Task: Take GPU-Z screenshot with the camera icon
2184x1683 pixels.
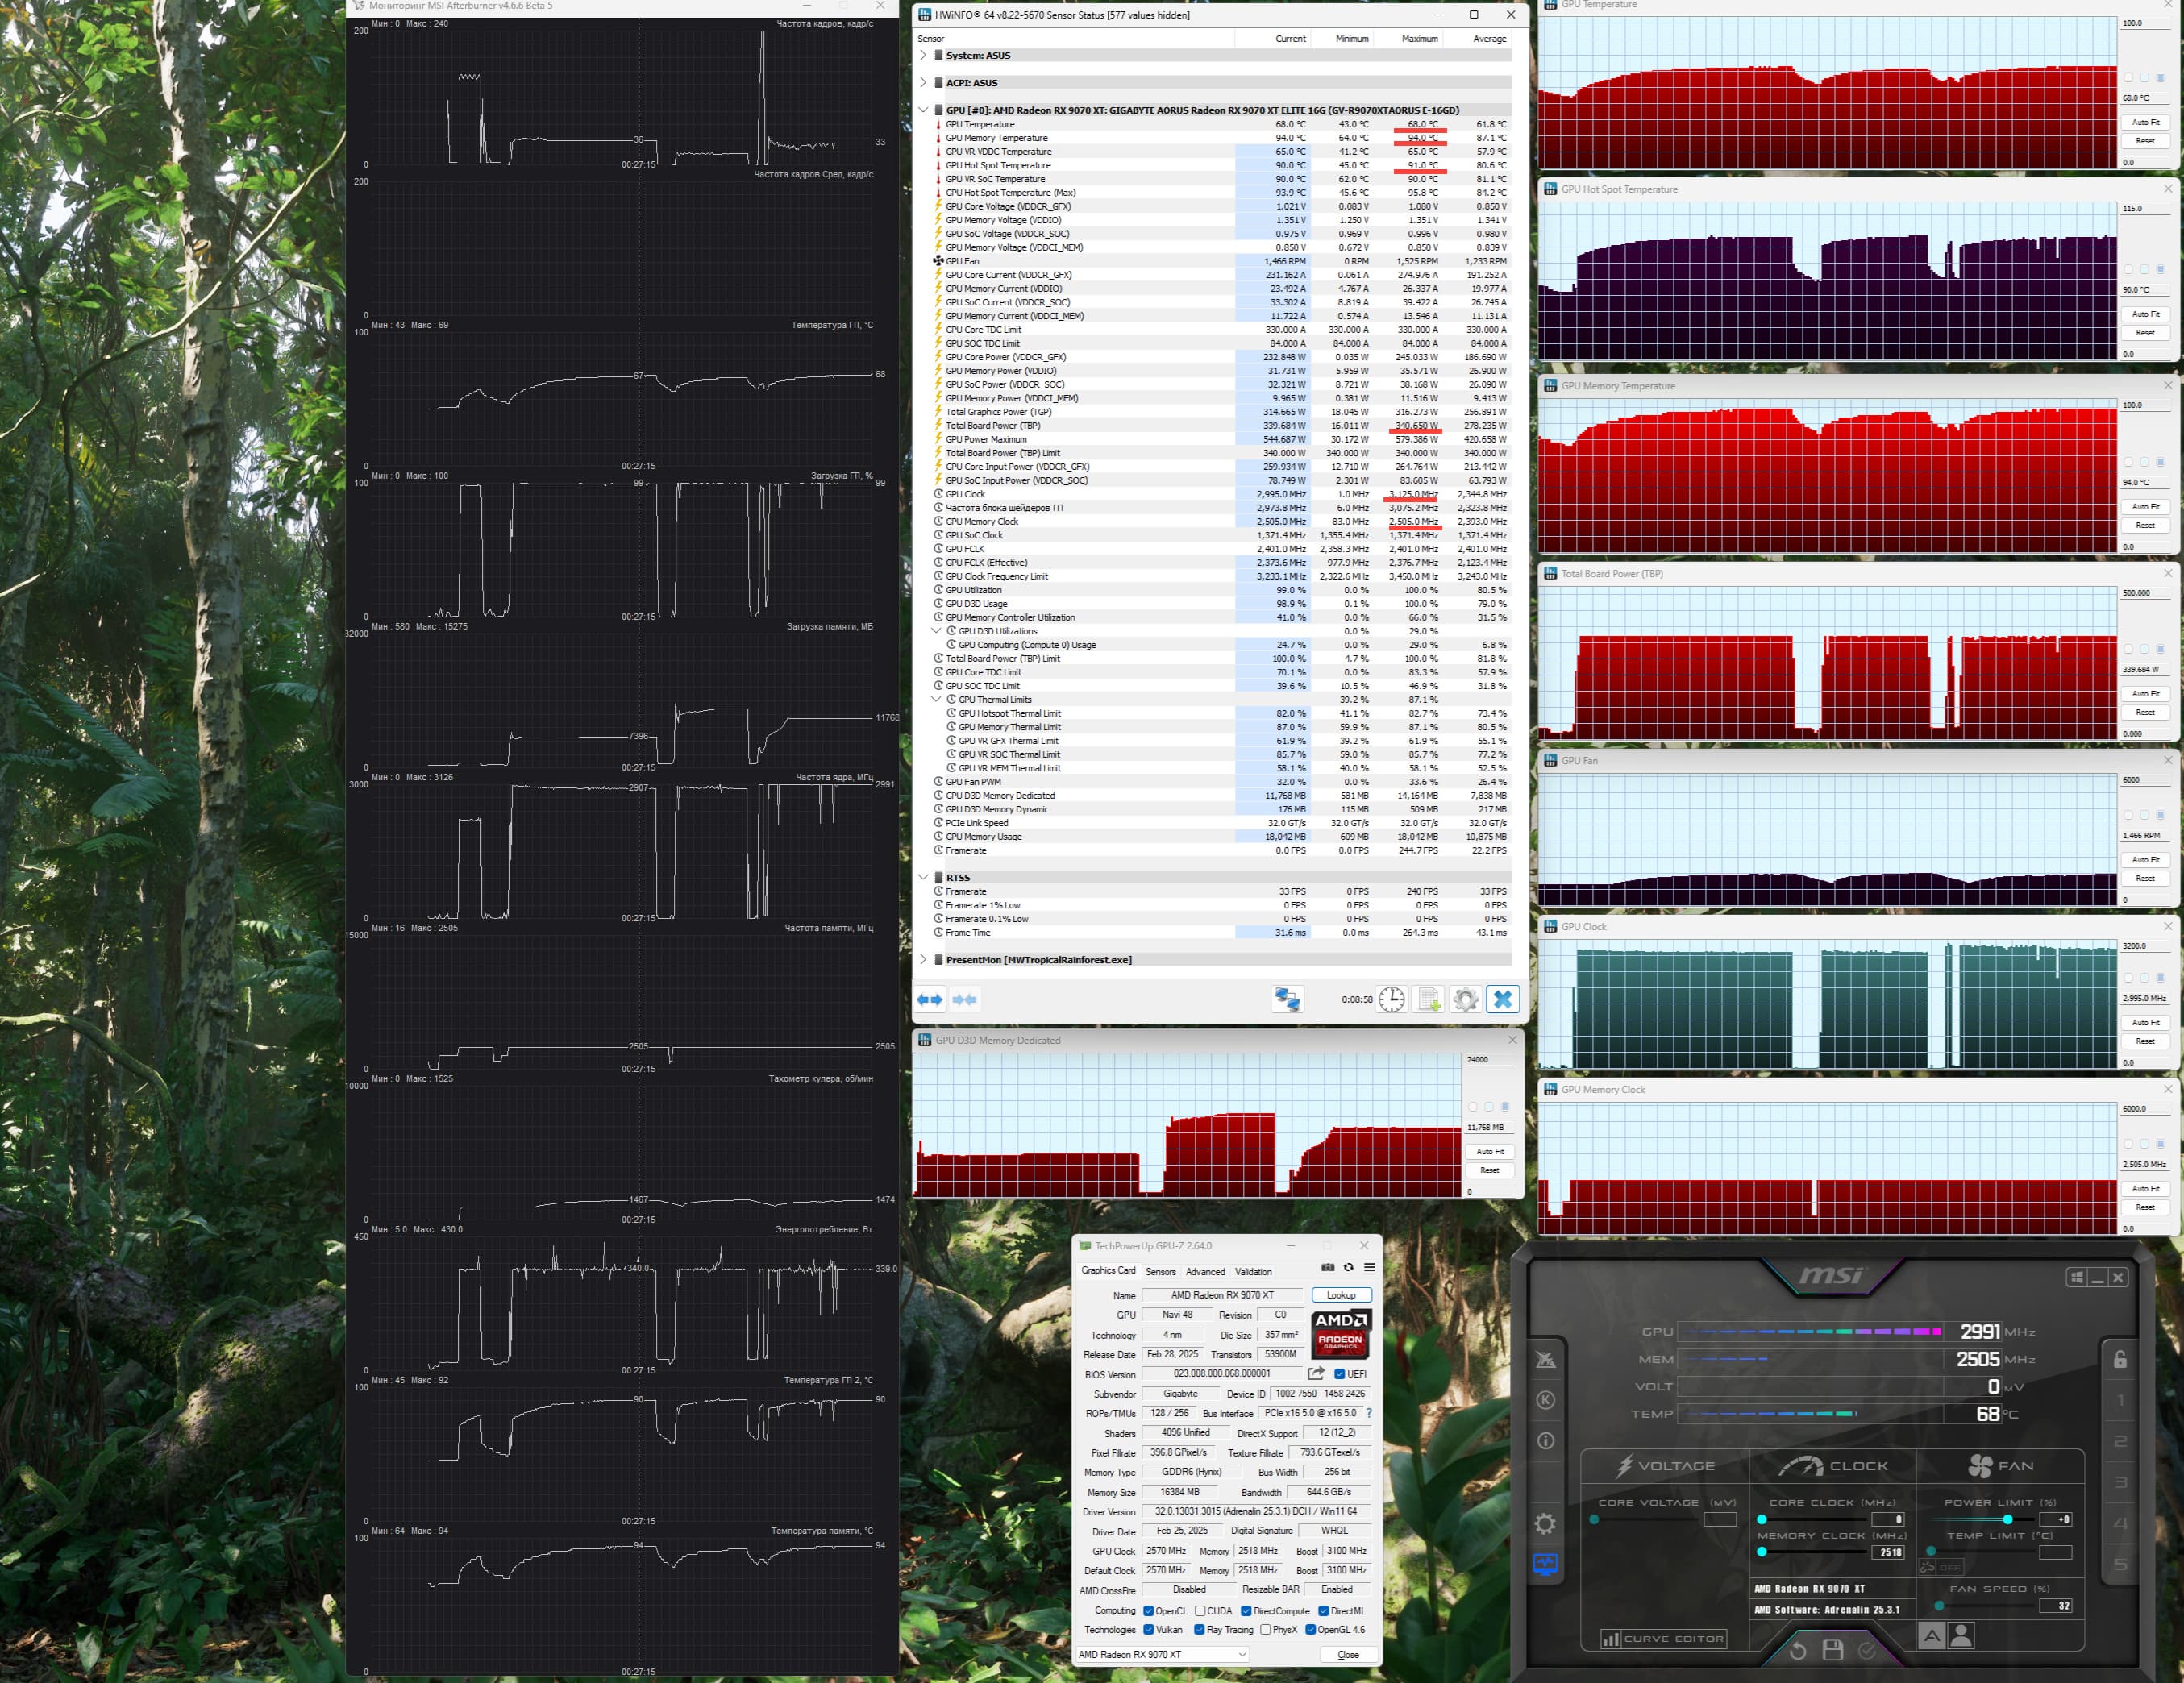Action: 1328,1267
